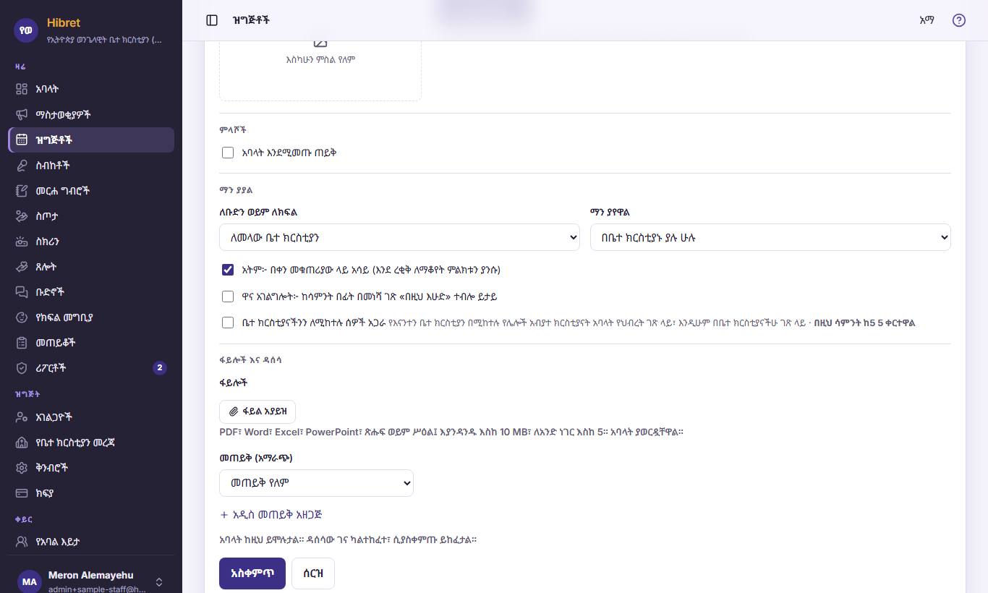This screenshot has height=593, width=988.
Task: Click the sidebar collapse toggle icon
Action: [x=212, y=20]
